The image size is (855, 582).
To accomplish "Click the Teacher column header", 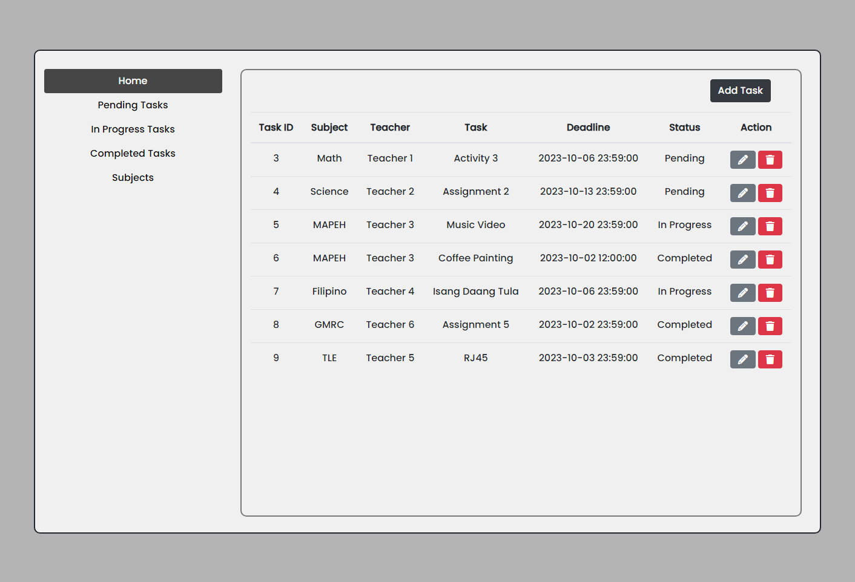I will click(x=390, y=128).
